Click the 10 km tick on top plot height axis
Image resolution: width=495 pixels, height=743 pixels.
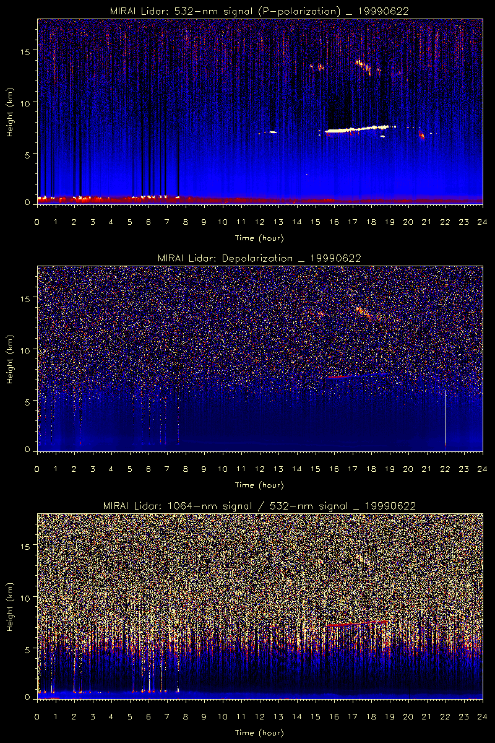pos(27,102)
